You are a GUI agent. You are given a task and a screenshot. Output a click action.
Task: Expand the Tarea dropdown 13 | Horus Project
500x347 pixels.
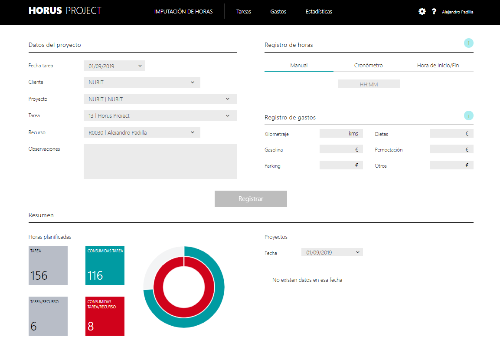pos(160,116)
